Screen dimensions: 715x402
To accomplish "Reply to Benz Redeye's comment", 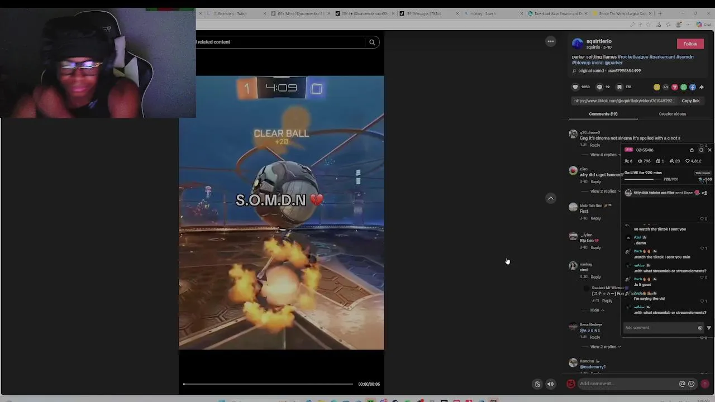I will click(x=595, y=337).
